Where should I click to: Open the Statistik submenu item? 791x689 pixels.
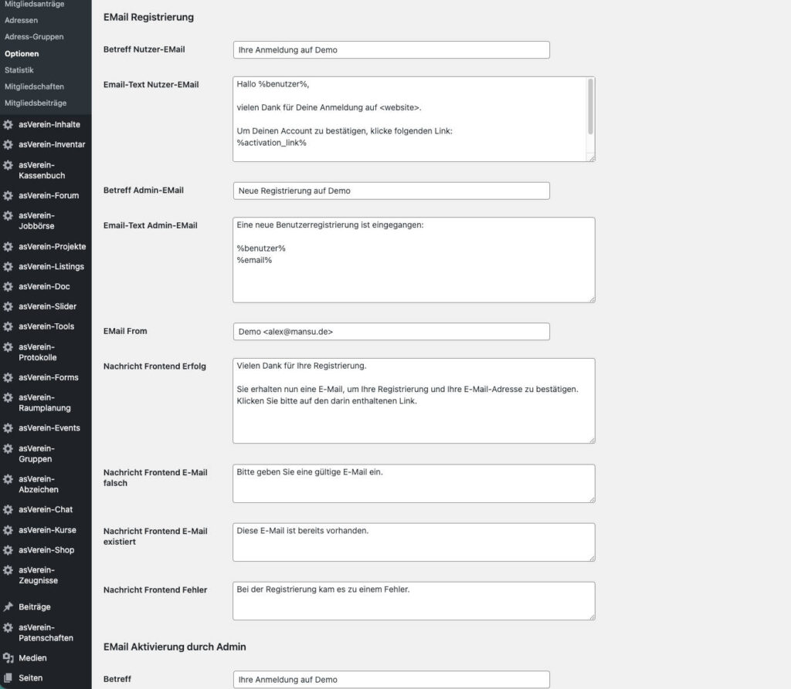coord(19,70)
